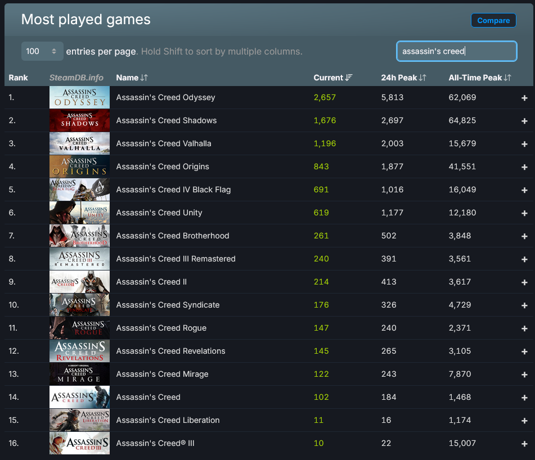The height and width of the screenshot is (460, 535).
Task: Click plus icon on Assassin's Creed Rogue row
Action: (524, 329)
